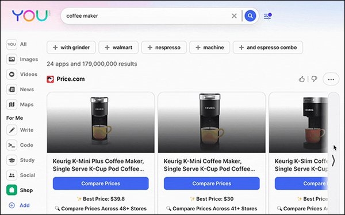Image resolution: width=345 pixels, height=215 pixels.
Task: Click Compare Prices Across 41+ Stores
Action: pyautogui.click(x=212, y=209)
